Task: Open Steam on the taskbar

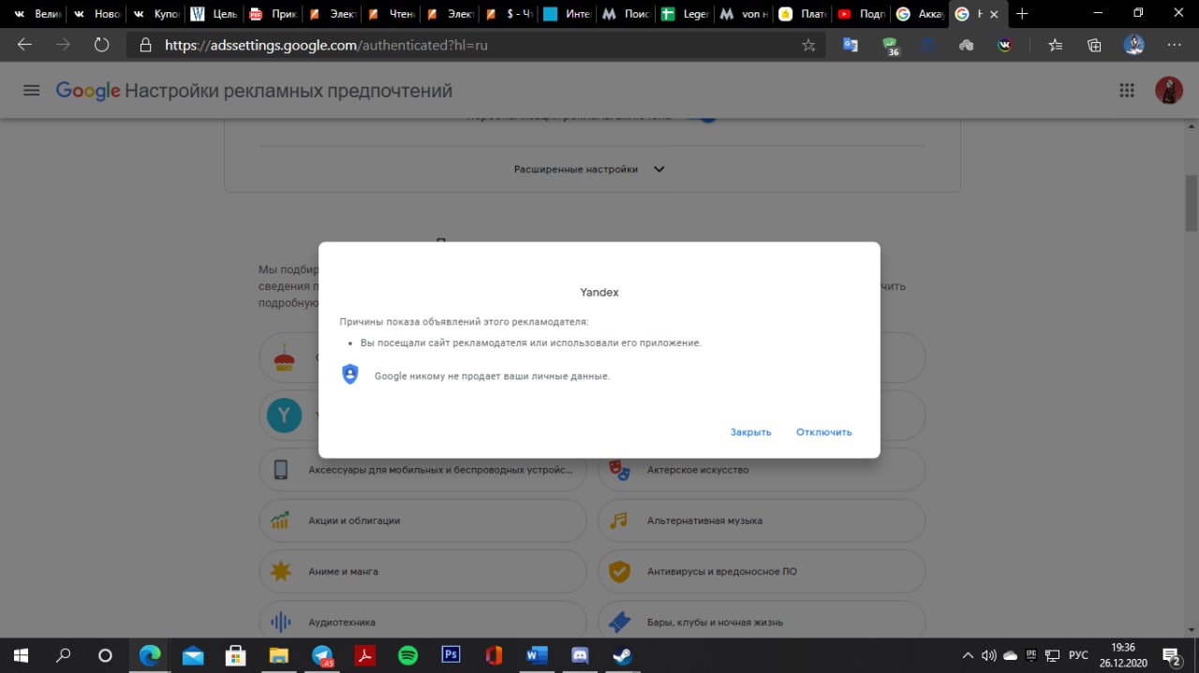Action: tap(622, 655)
